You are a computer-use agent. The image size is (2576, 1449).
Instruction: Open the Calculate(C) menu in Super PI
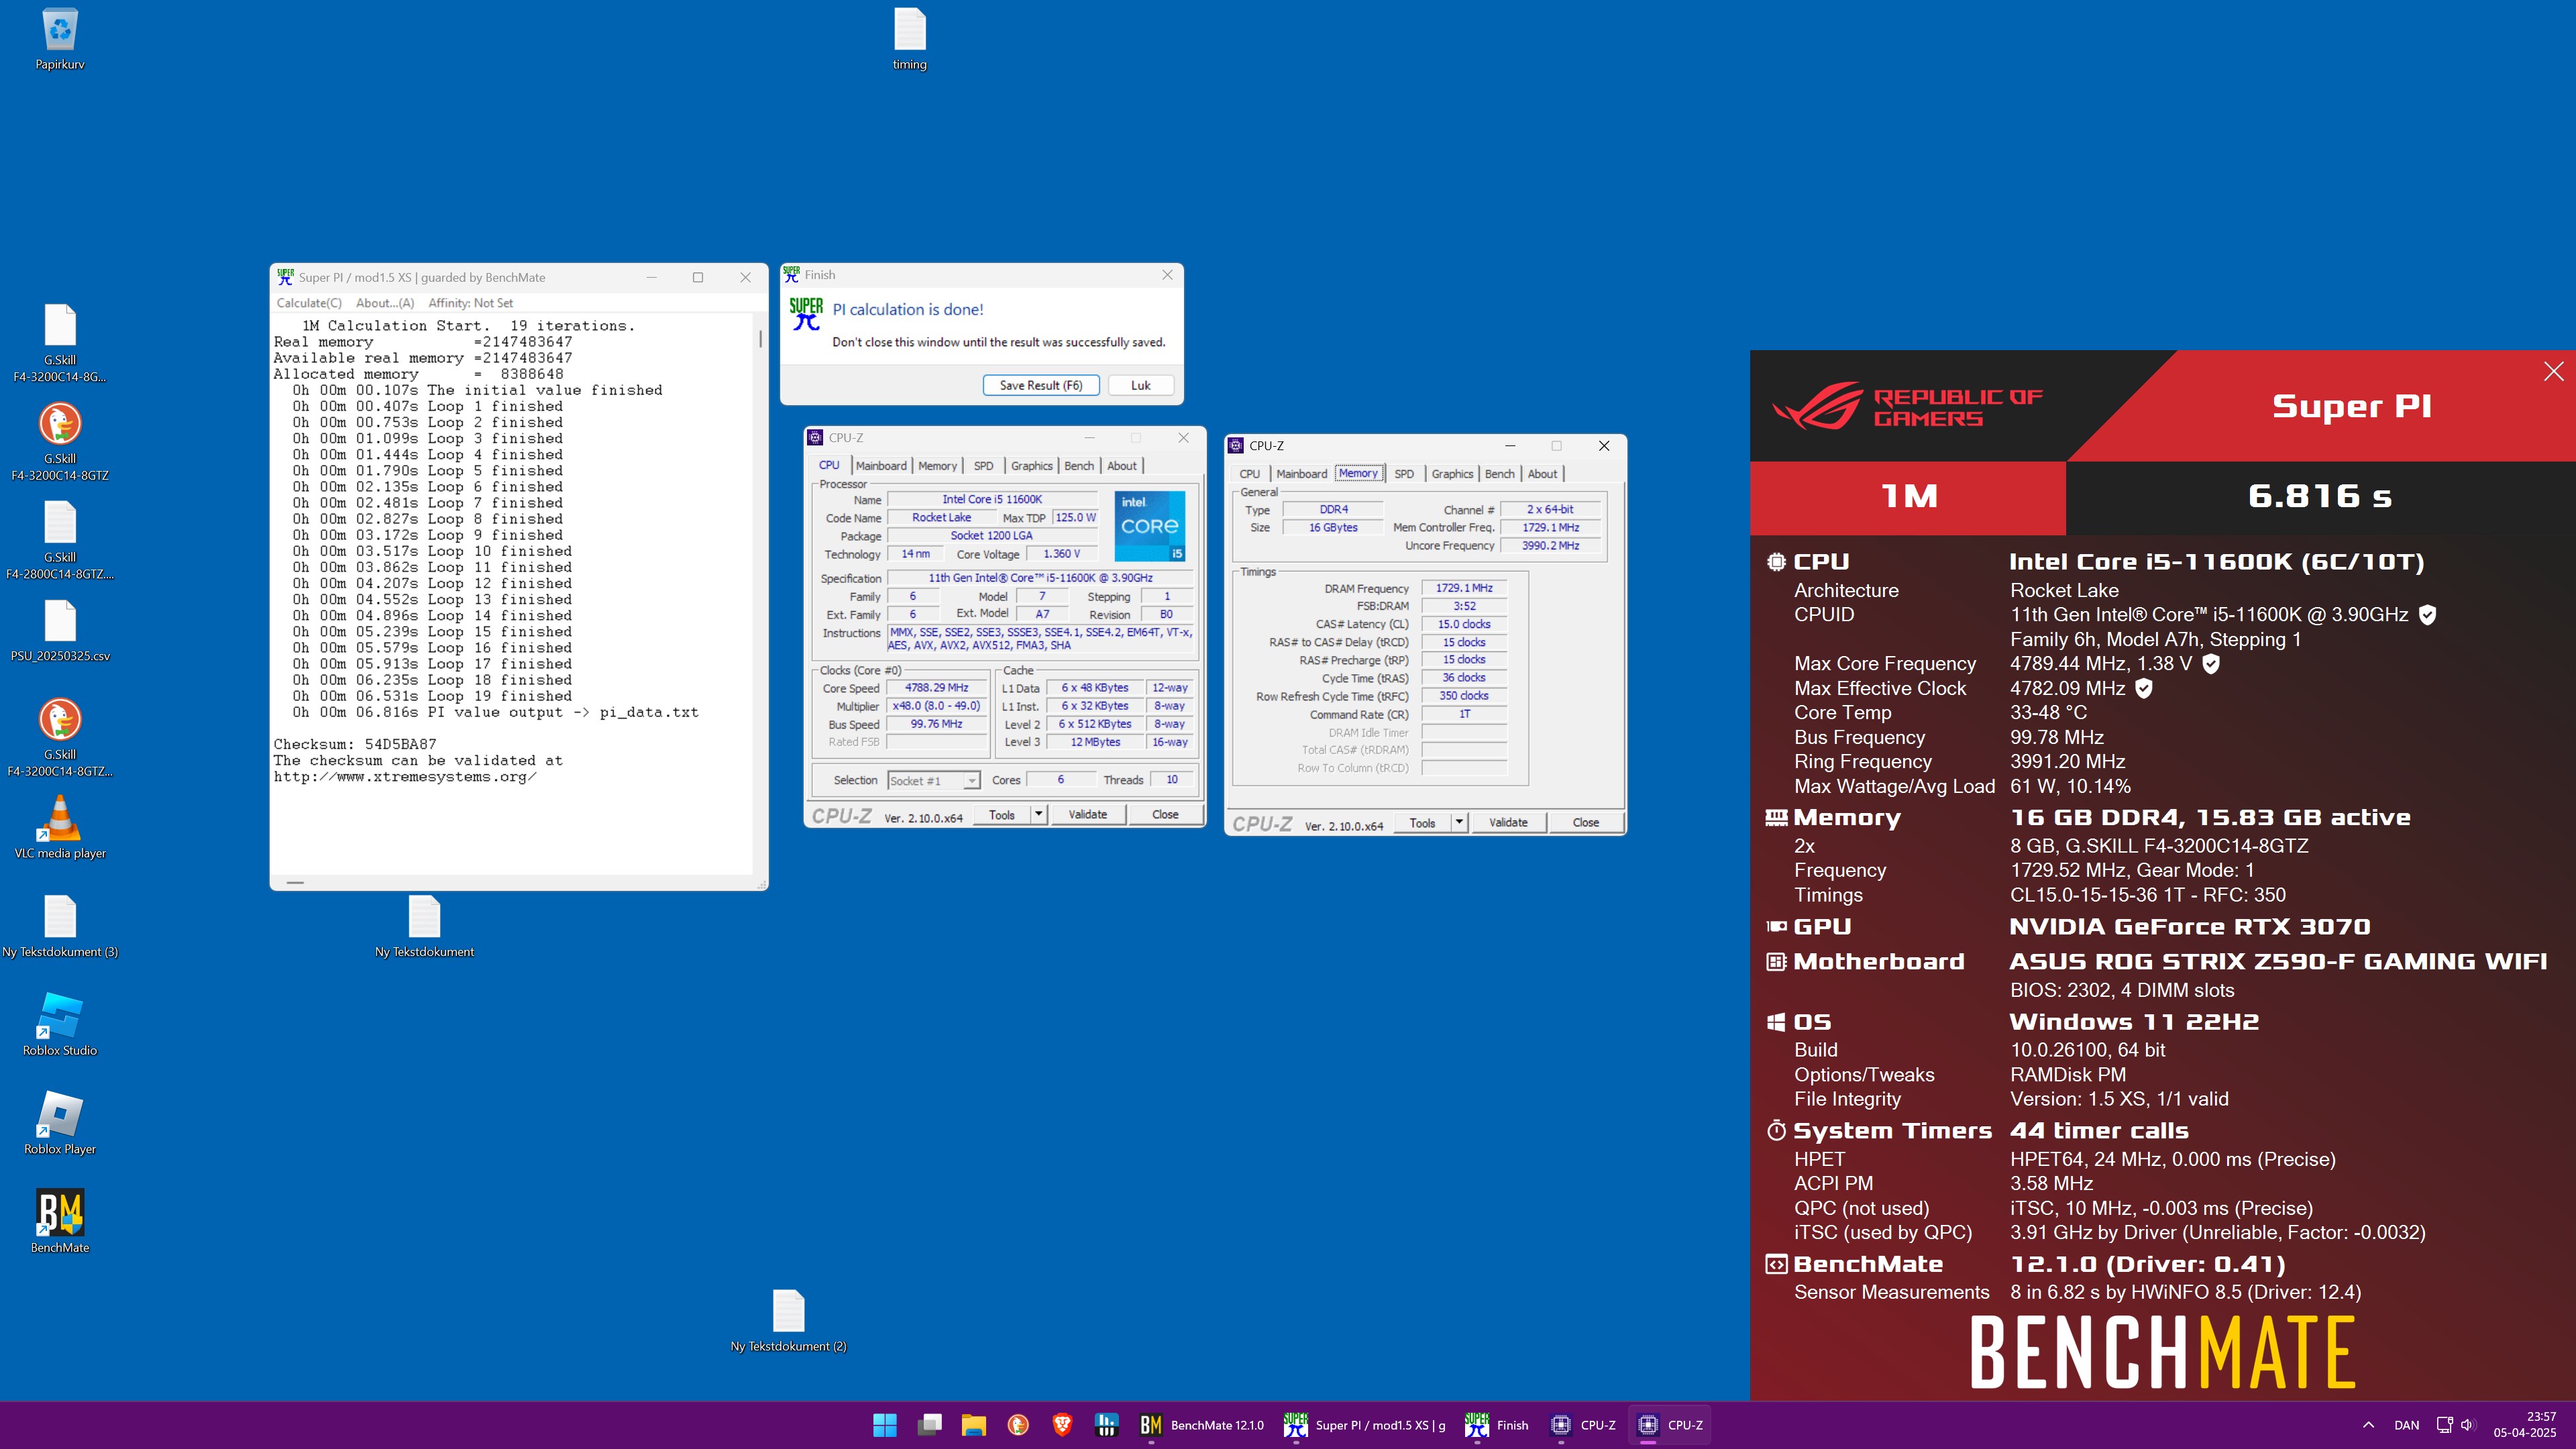(309, 303)
